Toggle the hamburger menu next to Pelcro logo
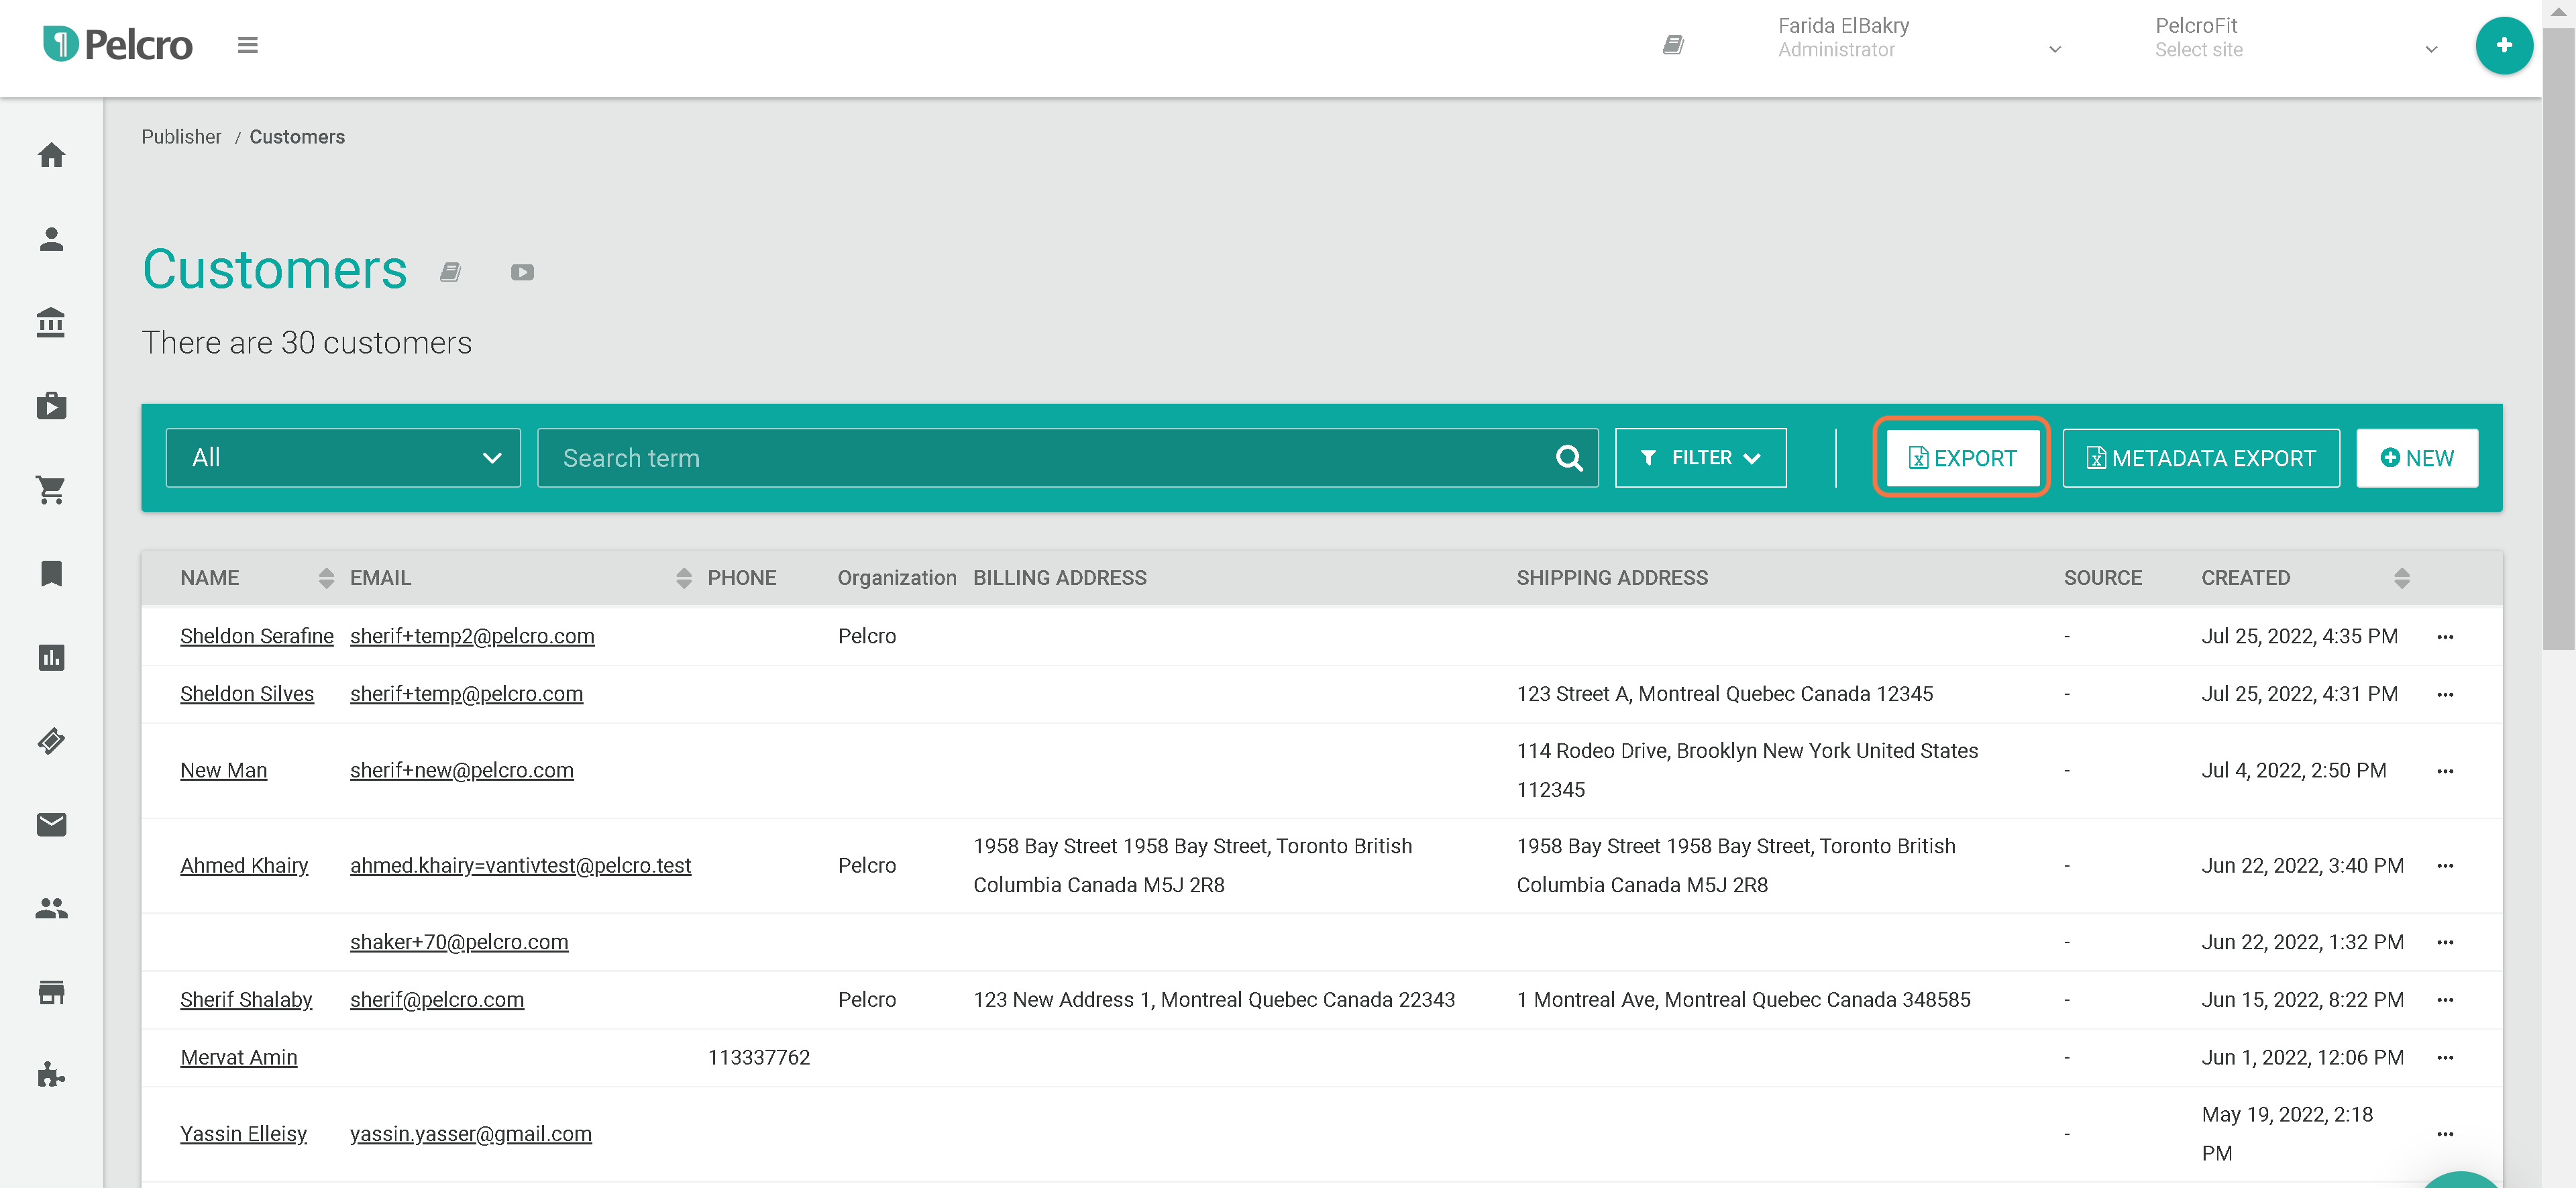2576x1188 pixels. (247, 45)
